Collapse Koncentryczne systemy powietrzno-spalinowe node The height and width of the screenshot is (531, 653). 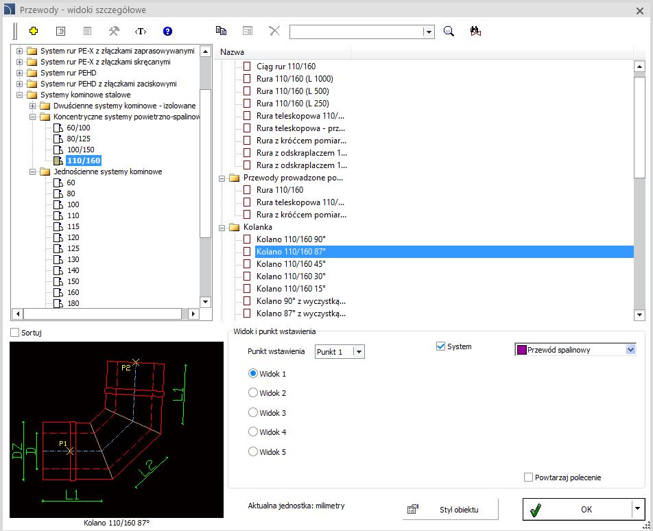tap(32, 117)
